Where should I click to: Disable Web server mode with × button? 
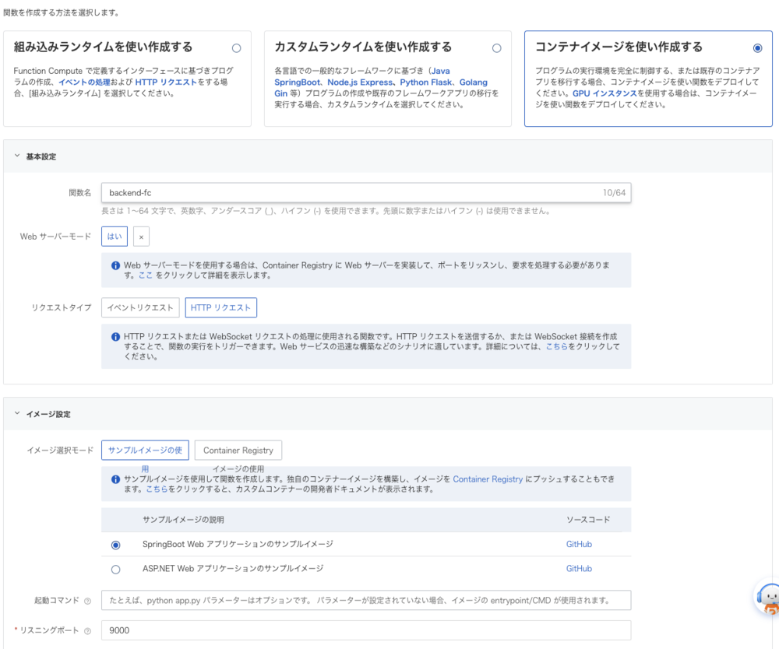click(x=141, y=237)
